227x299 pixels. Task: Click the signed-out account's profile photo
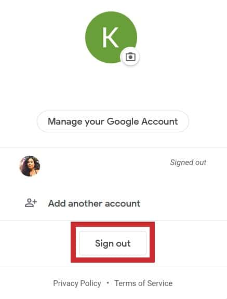[x=30, y=166]
